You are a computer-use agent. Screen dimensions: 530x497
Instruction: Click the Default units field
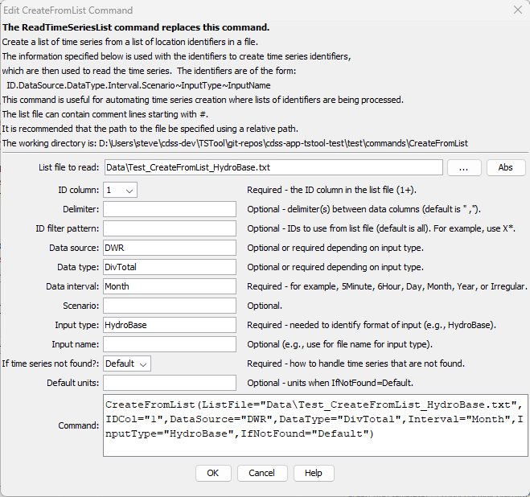[x=170, y=383]
